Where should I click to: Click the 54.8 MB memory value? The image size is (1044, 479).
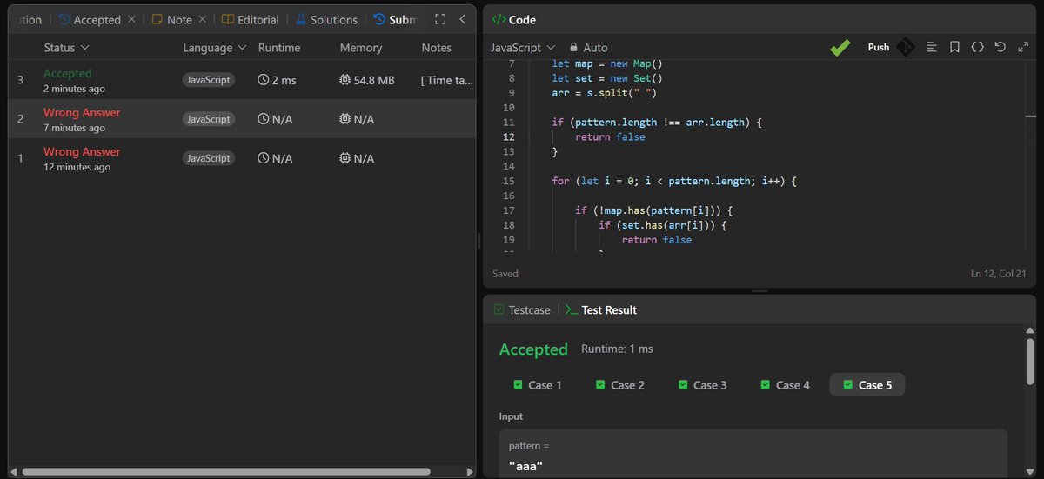pos(374,80)
